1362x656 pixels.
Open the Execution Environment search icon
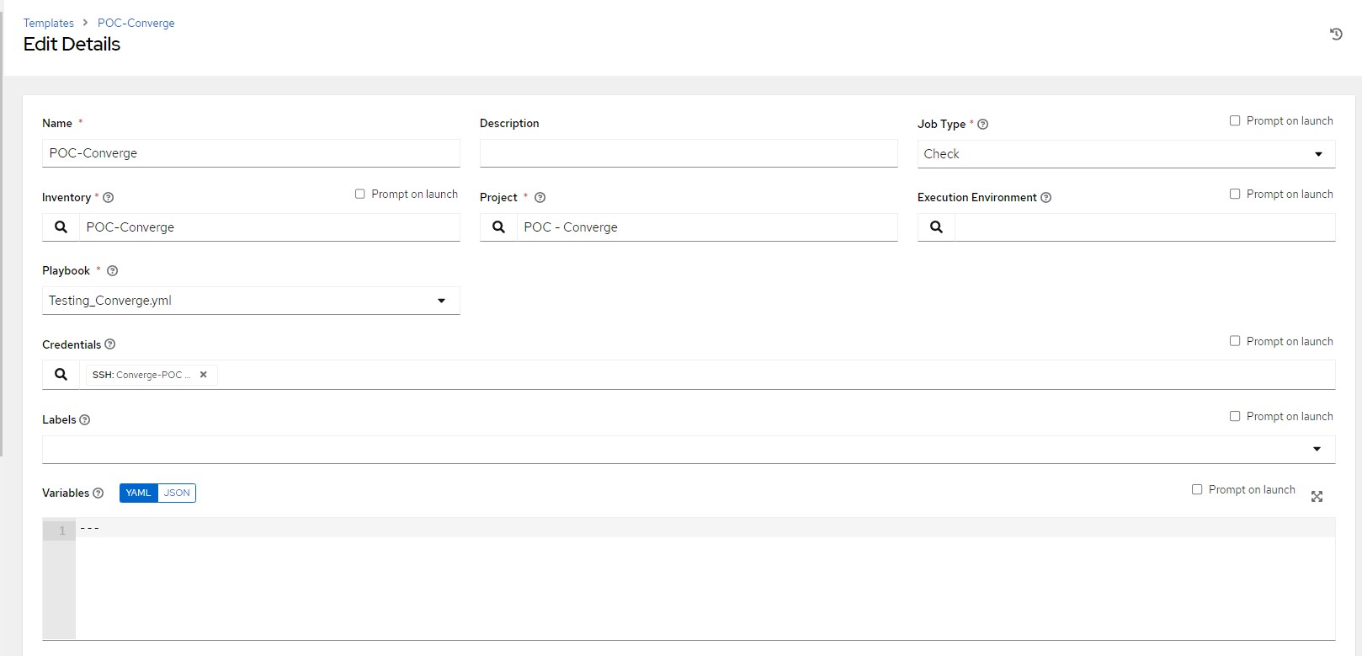pos(936,227)
